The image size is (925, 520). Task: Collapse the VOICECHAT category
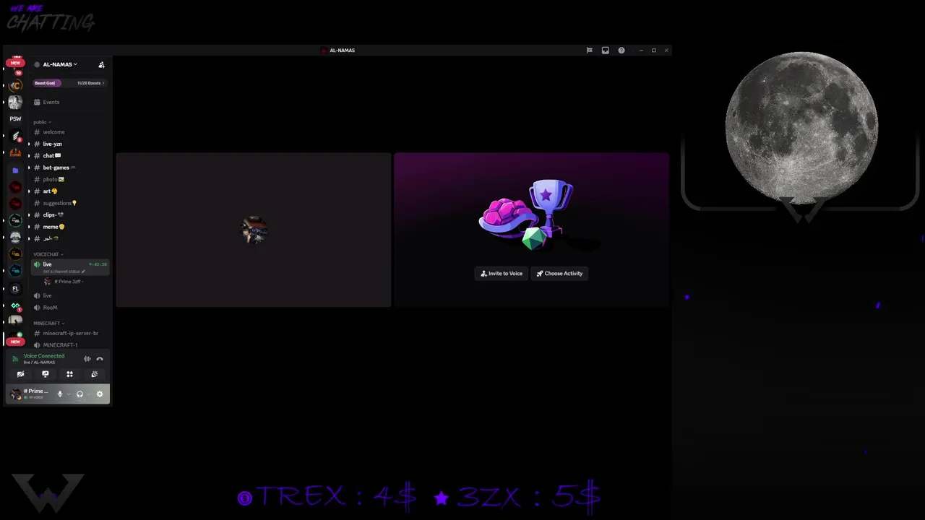pos(48,254)
